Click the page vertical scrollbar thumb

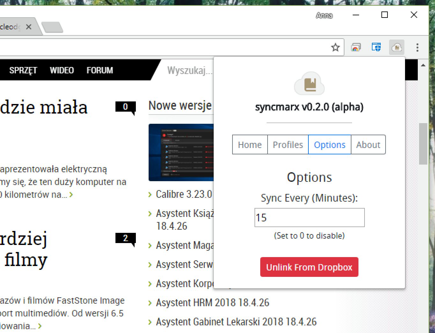(x=423, y=144)
